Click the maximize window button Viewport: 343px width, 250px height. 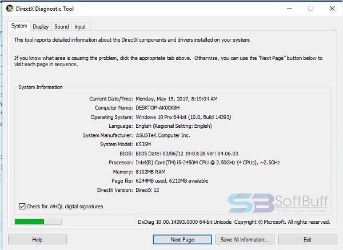tap(310, 9)
